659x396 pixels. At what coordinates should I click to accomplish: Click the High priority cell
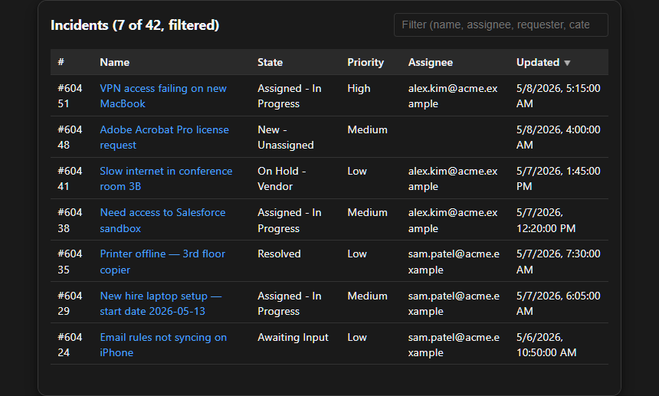point(359,88)
